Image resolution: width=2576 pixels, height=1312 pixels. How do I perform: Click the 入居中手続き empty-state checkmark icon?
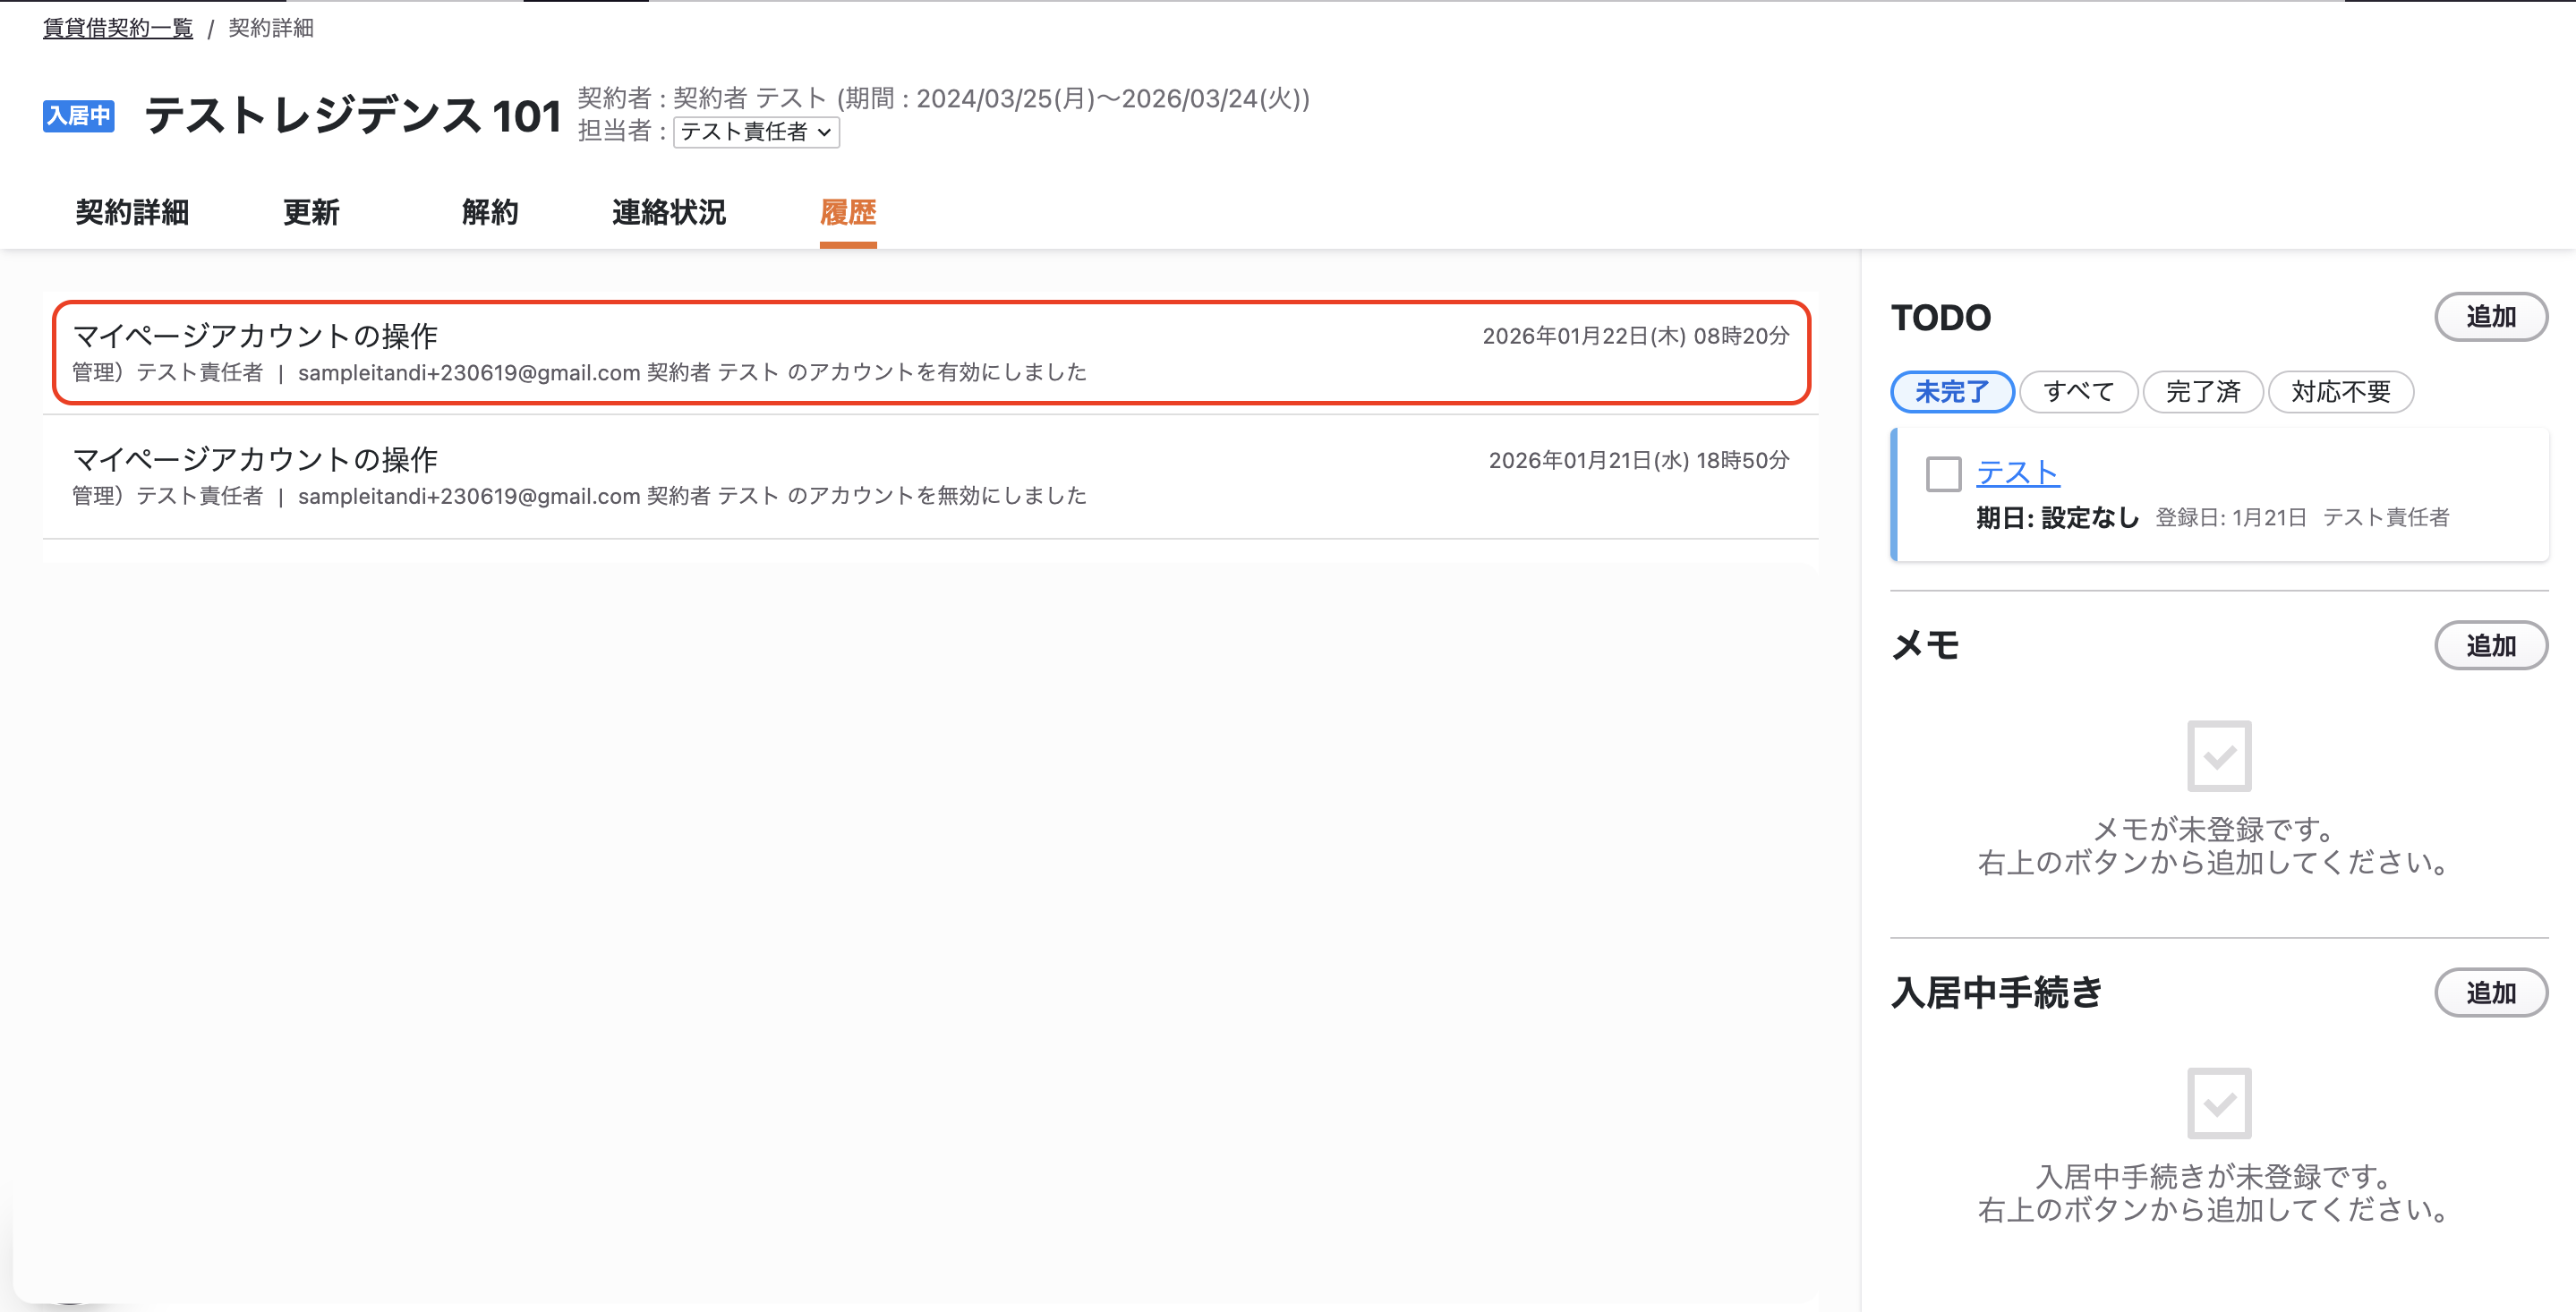2219,1103
